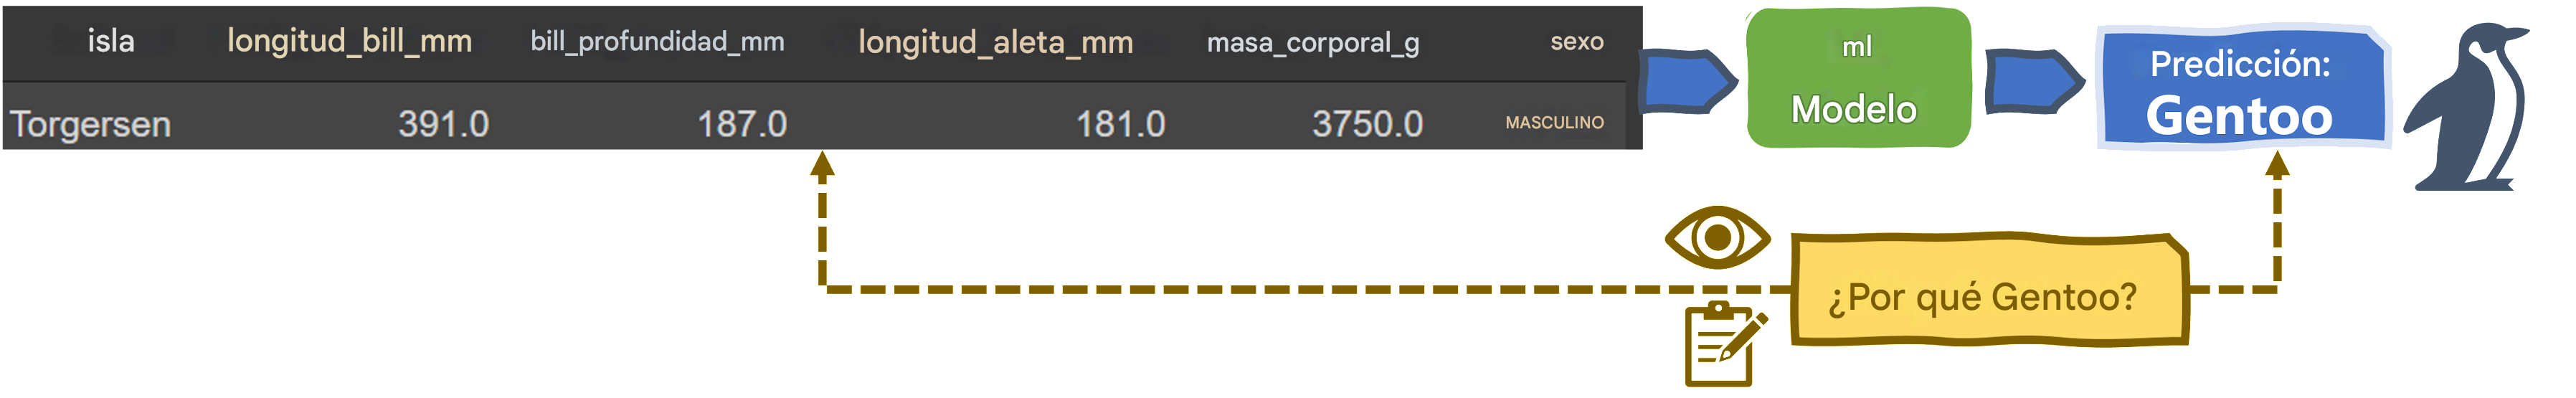Select the MASCULINO cell
This screenshot has height=398, width=2576.
coord(1554,123)
